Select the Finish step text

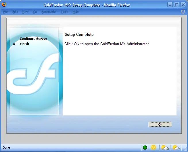pyautogui.click(x=24, y=44)
